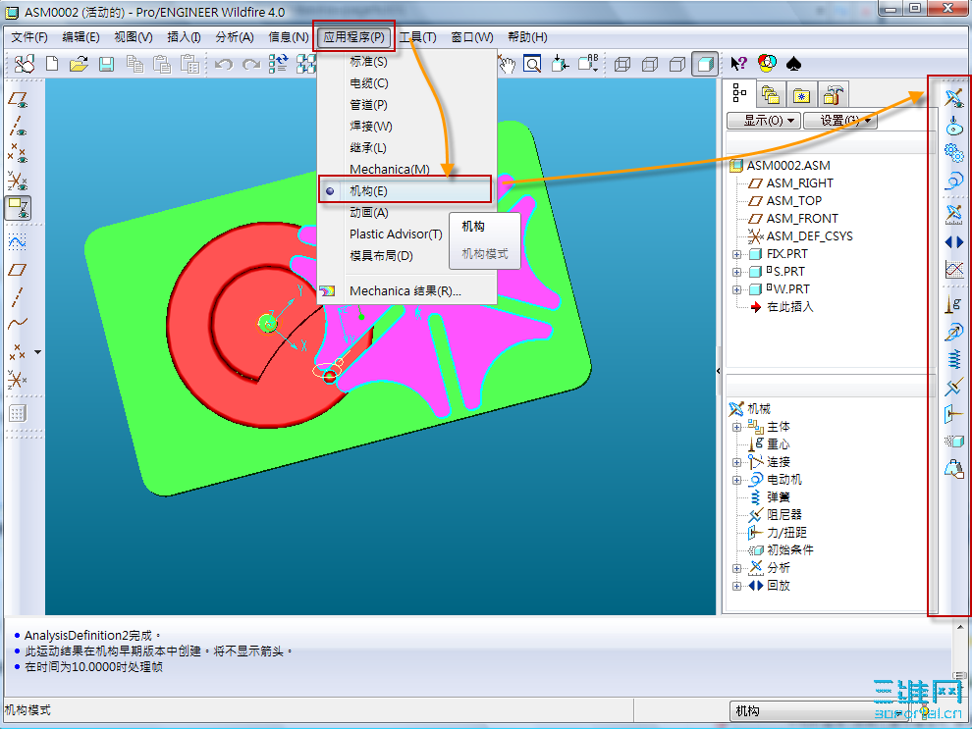Click the mechanism analysis icon

click(x=954, y=214)
